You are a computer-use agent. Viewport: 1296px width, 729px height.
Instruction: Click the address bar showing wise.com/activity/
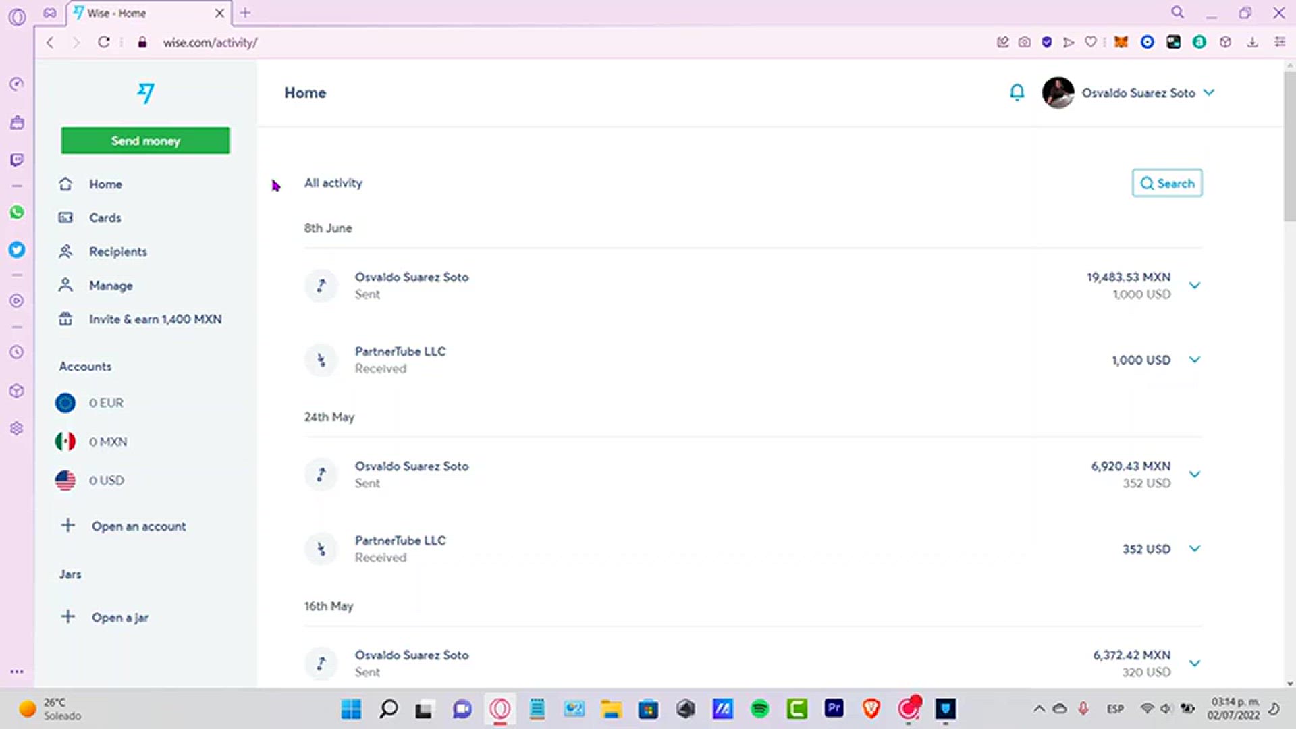210,43
